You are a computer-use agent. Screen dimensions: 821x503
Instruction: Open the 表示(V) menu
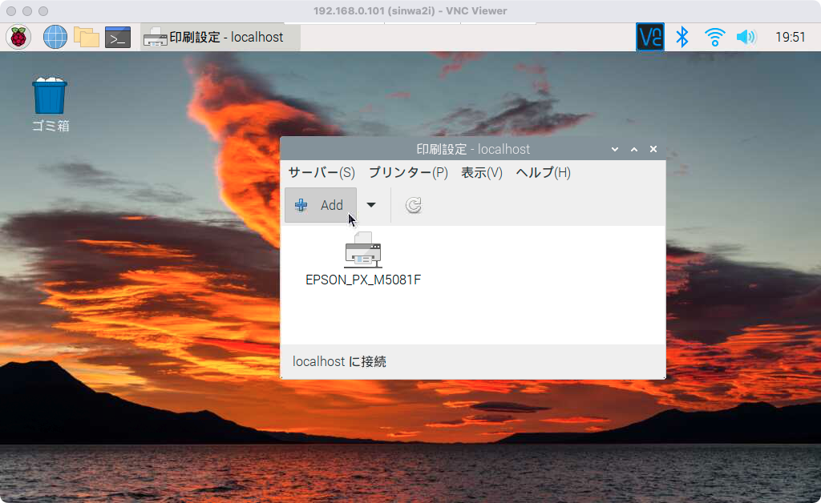[481, 172]
